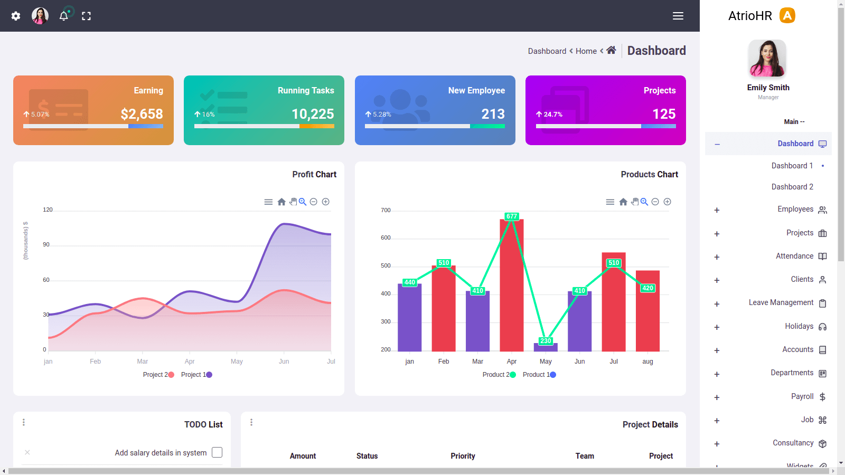Select panning tool on Products Chart

[x=635, y=202]
